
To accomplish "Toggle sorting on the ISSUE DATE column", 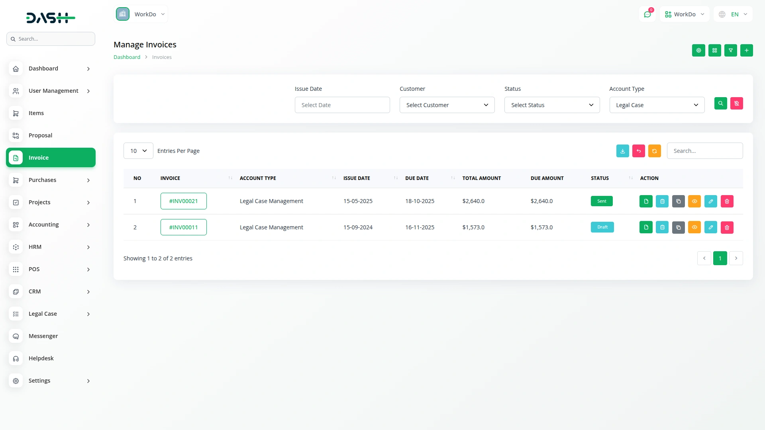I will 395,178.
